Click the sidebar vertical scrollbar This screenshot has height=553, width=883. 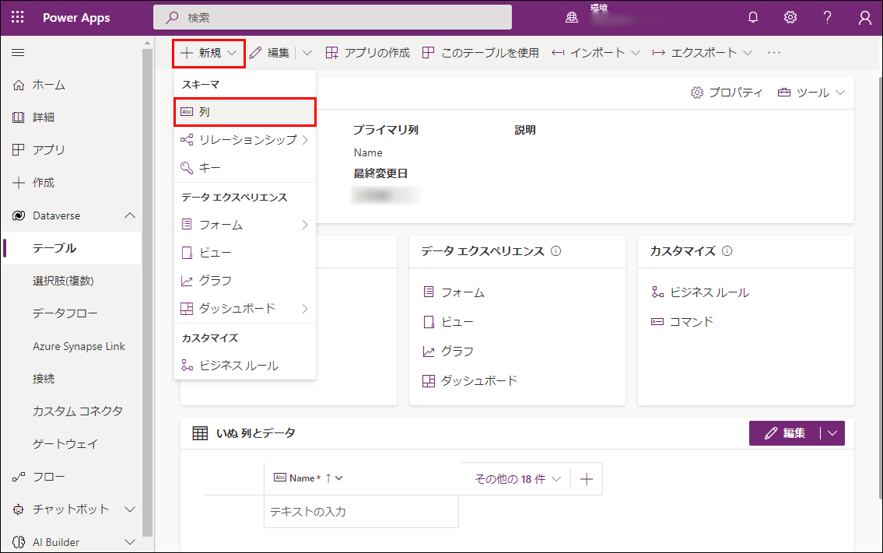pos(148,292)
